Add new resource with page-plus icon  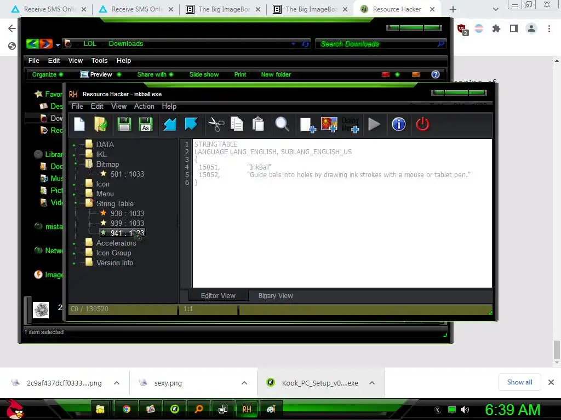pyautogui.click(x=307, y=125)
